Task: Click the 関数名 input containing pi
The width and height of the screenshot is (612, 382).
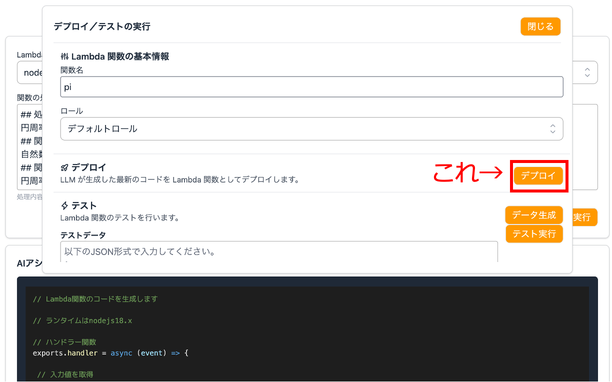Action: 311,86
